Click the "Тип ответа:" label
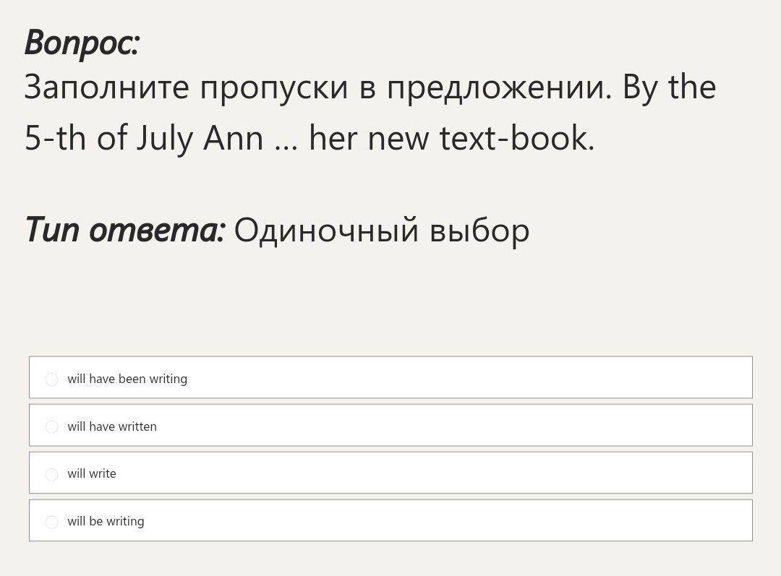Viewport: 781px width, 576px height. [x=125, y=230]
